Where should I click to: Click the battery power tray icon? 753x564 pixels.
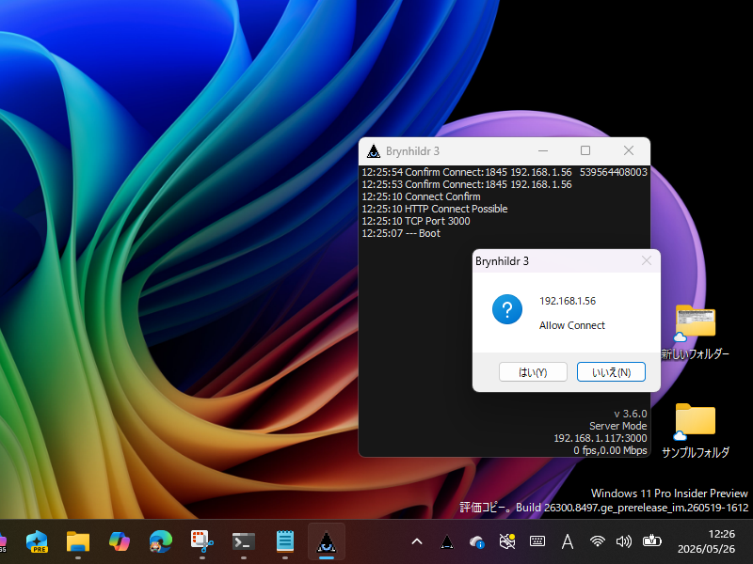651,542
